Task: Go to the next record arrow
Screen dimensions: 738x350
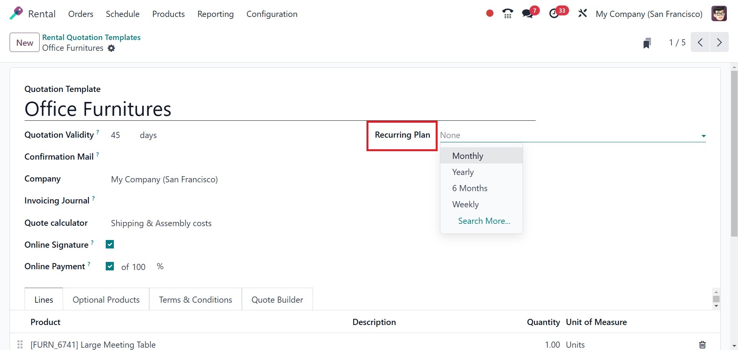Action: [x=719, y=42]
